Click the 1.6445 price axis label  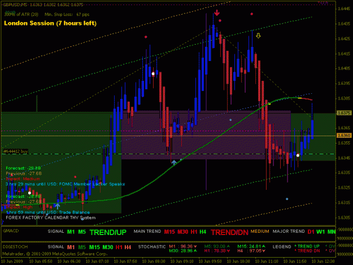coord(344,9)
